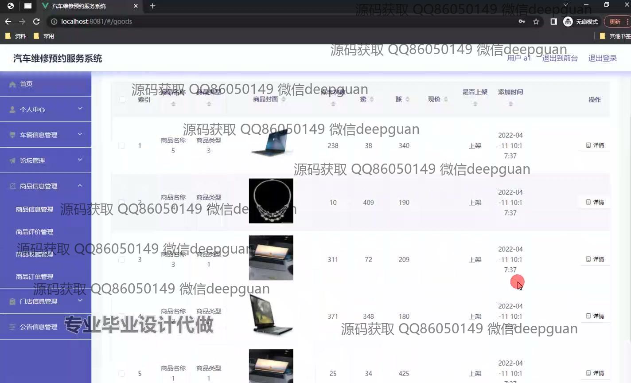Expand 车辆信息管理 with its chevron

(x=80, y=134)
